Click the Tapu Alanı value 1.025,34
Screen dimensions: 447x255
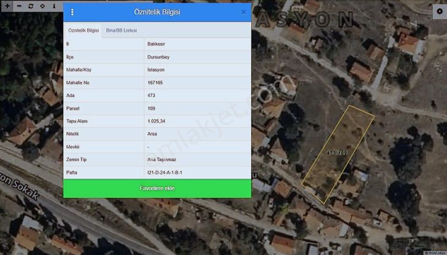point(158,121)
